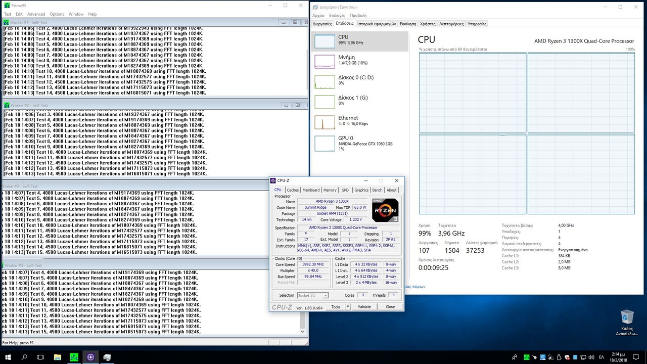Maximize the Worker #2 Self-Test child window

click(297, 105)
